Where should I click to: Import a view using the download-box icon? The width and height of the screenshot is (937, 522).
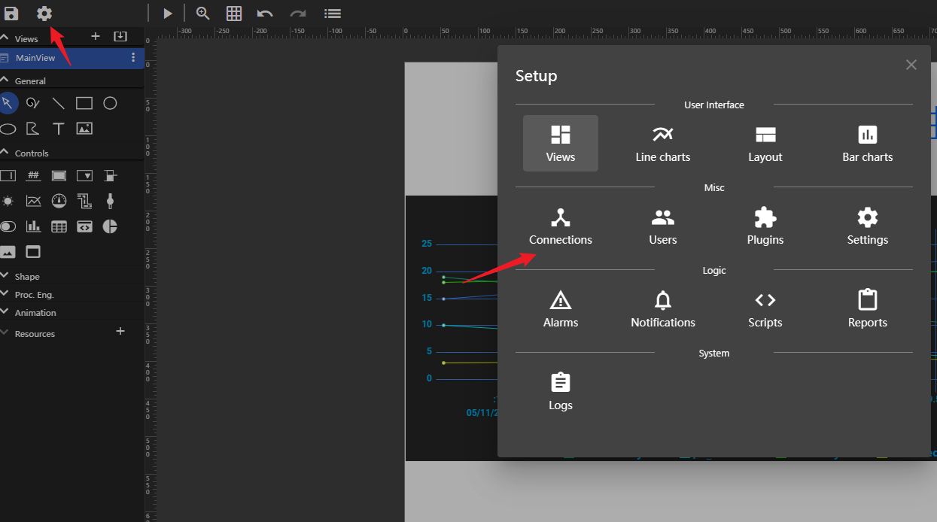point(120,37)
